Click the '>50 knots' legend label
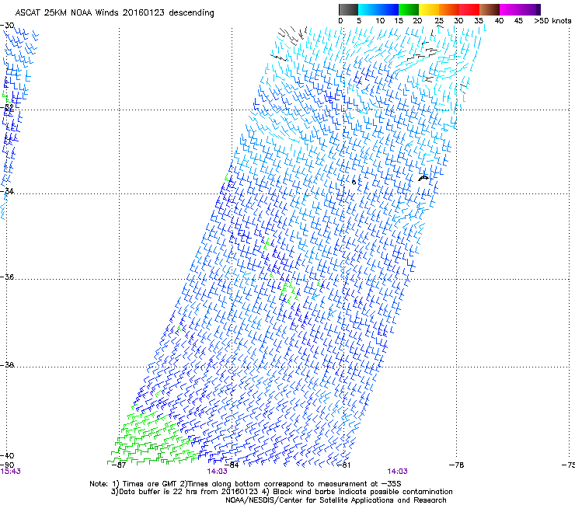The width and height of the screenshot is (575, 505). click(552, 20)
